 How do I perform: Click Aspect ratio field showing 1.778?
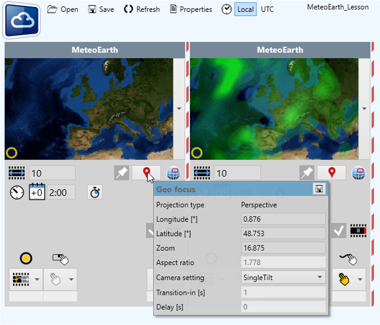(x=283, y=263)
